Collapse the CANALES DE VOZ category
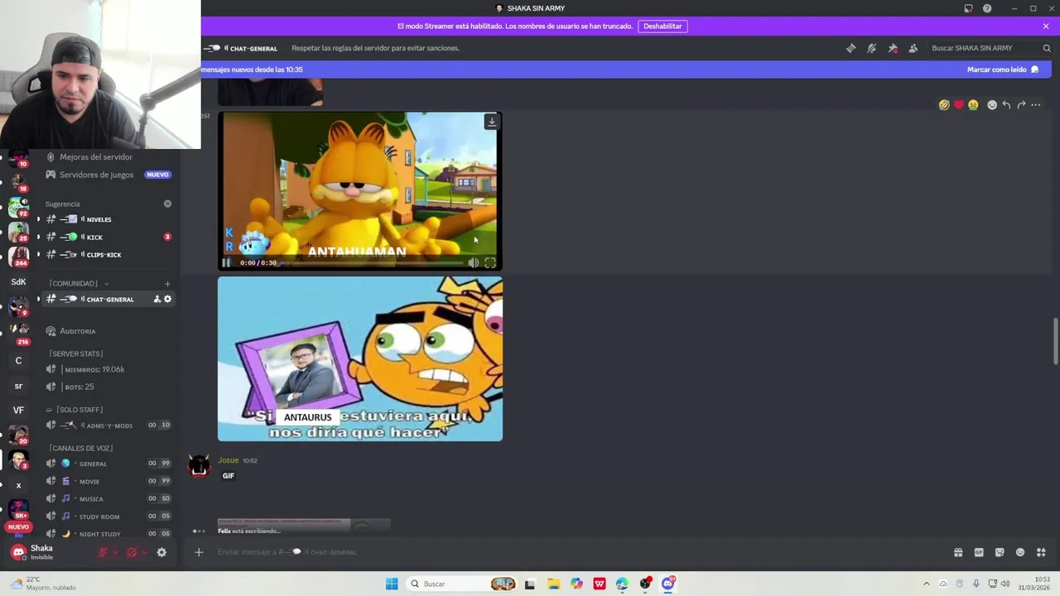Image resolution: width=1060 pixels, height=596 pixels. pyautogui.click(x=80, y=448)
